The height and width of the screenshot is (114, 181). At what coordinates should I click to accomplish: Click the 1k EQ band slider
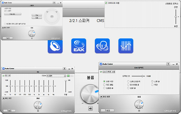[x=34, y=86]
